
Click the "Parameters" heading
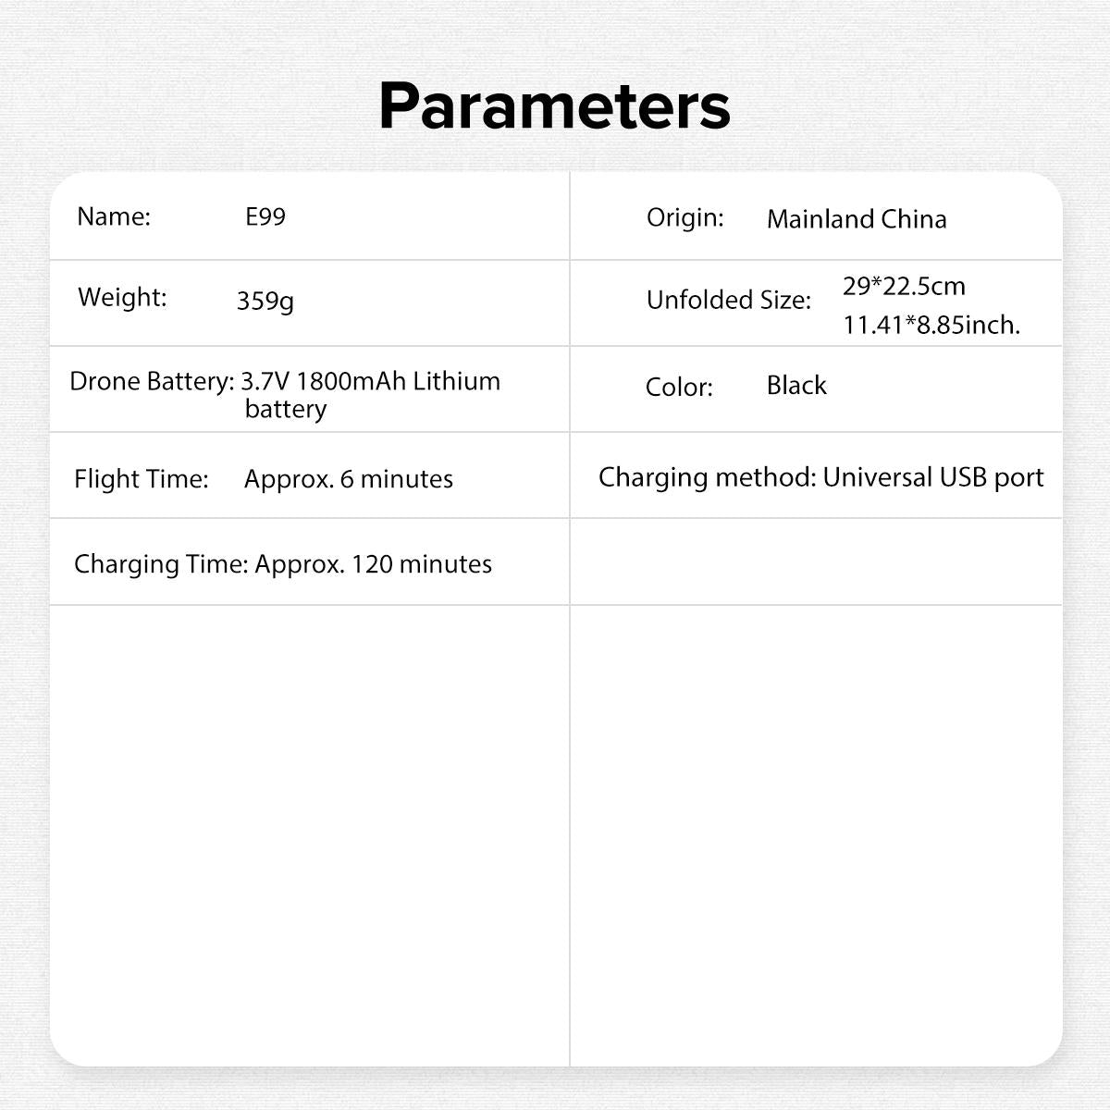click(554, 105)
